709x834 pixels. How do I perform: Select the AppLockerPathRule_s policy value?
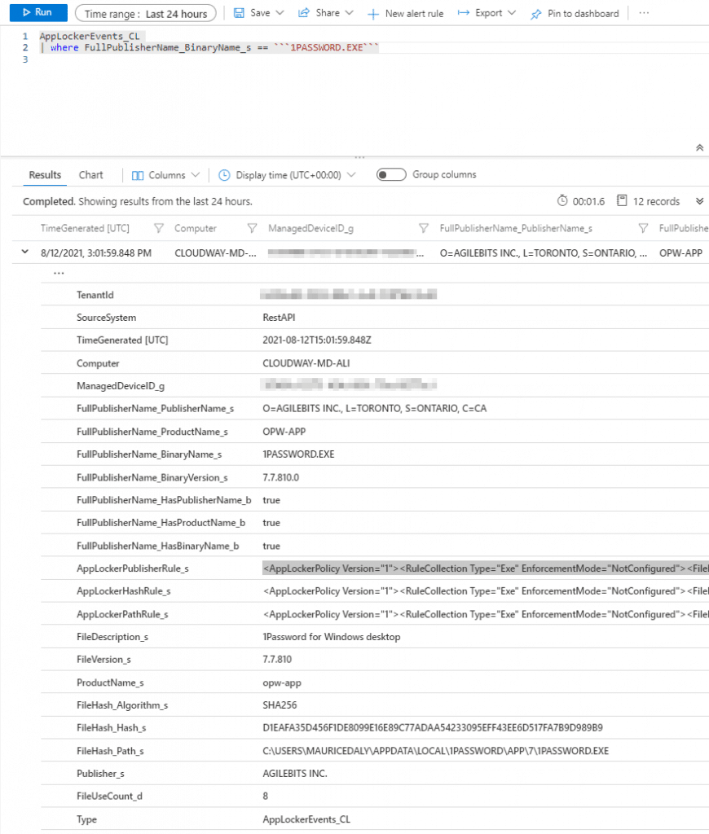486,614
